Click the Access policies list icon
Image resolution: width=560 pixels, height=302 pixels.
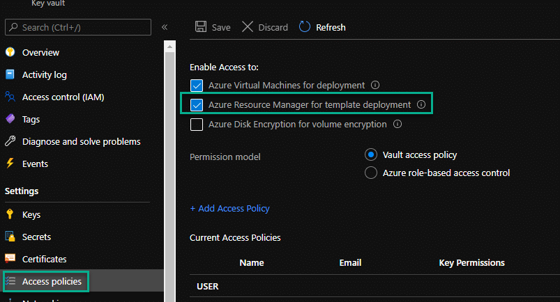[x=10, y=281]
